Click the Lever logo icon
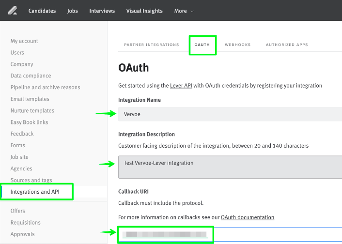Viewport: 342px width, 244px height. point(13,11)
